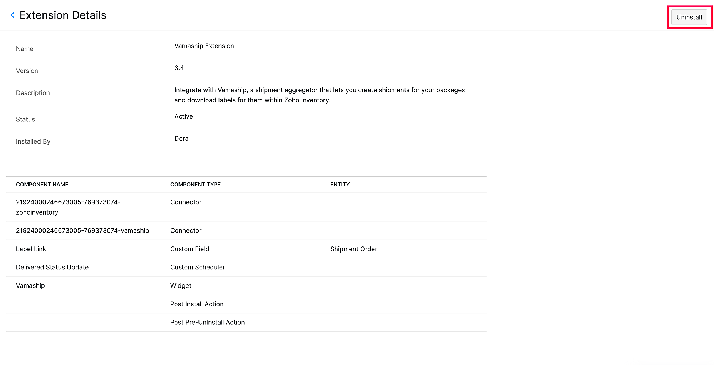The width and height of the screenshot is (714, 365).
Task: Click the Post Pre-UnInstall Action row
Action: click(x=207, y=322)
